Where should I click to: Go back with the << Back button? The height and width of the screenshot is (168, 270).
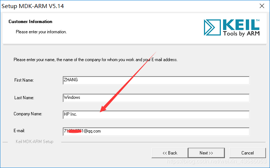[x=170, y=153]
